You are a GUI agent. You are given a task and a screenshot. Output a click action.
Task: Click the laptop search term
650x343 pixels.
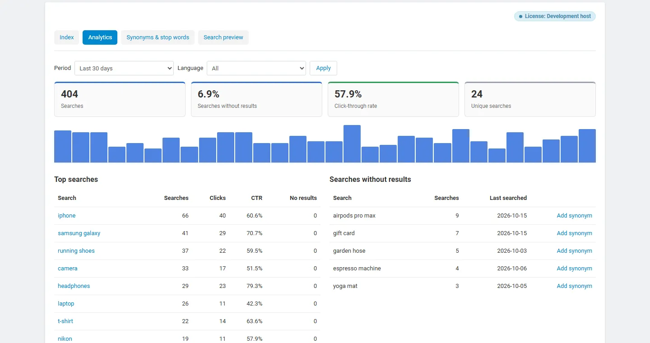point(66,304)
